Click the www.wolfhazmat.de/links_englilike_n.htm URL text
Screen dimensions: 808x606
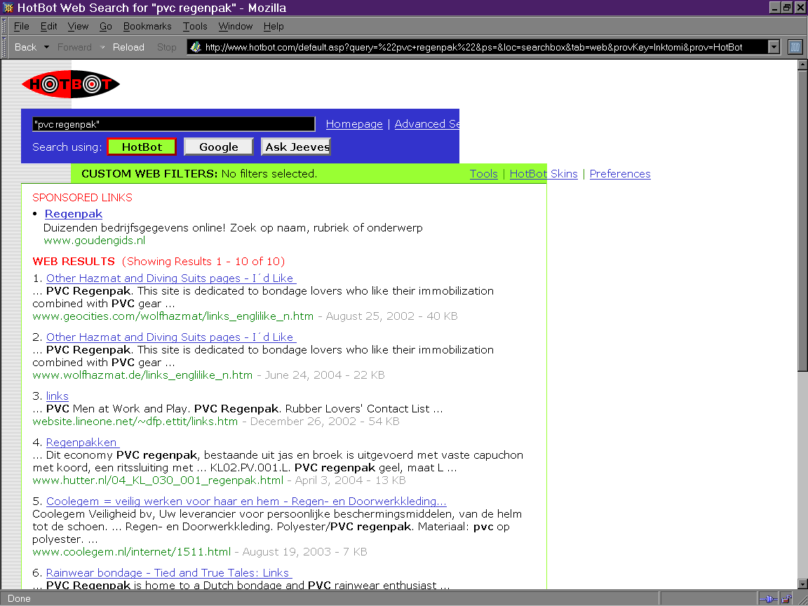[142, 375]
